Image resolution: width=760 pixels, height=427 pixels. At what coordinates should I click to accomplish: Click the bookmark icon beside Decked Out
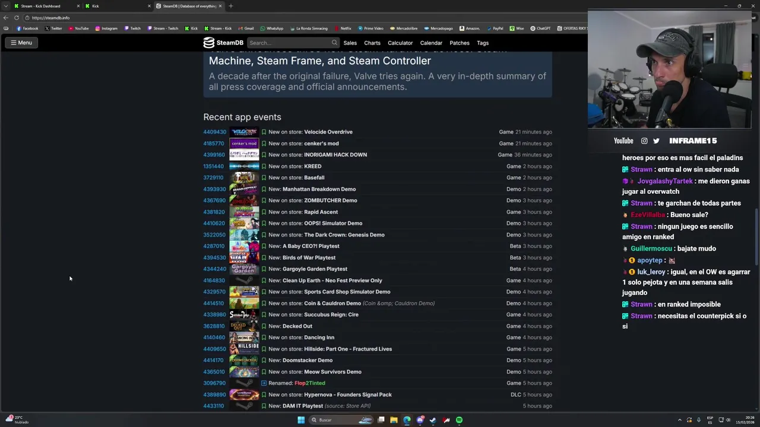click(264, 326)
